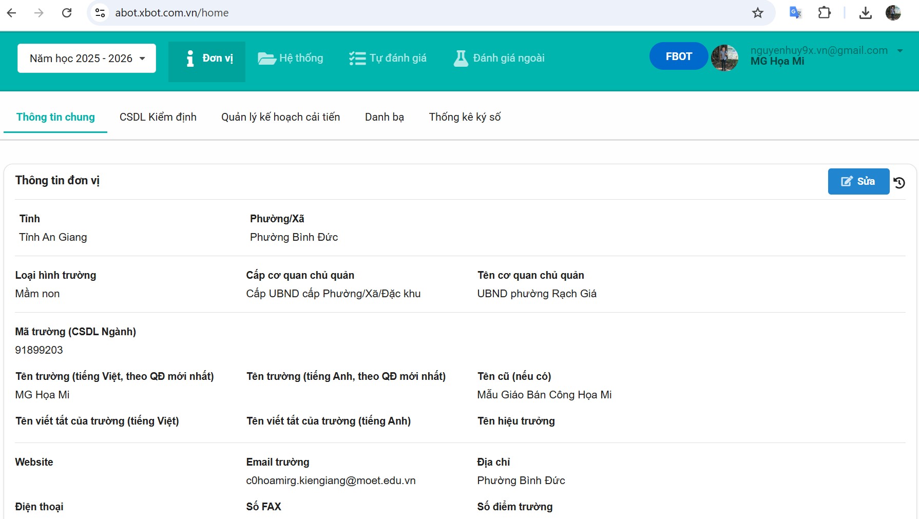Open the Đánh giá ngoài flask menu
This screenshot has width=919, height=519.
(x=499, y=59)
